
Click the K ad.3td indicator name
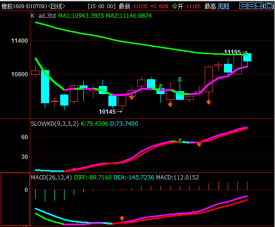pyautogui.click(x=43, y=16)
